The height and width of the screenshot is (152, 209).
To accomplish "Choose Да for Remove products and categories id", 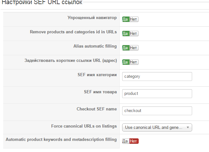I will (125, 34).
